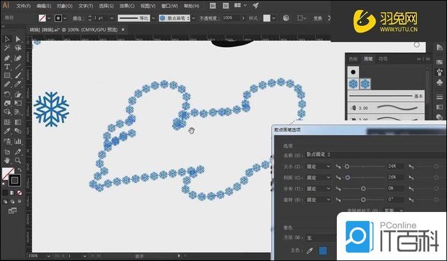Screen dimensions: 447x261
Task: Click the 分布 (Scatter) slider handle
Action: pos(363,188)
